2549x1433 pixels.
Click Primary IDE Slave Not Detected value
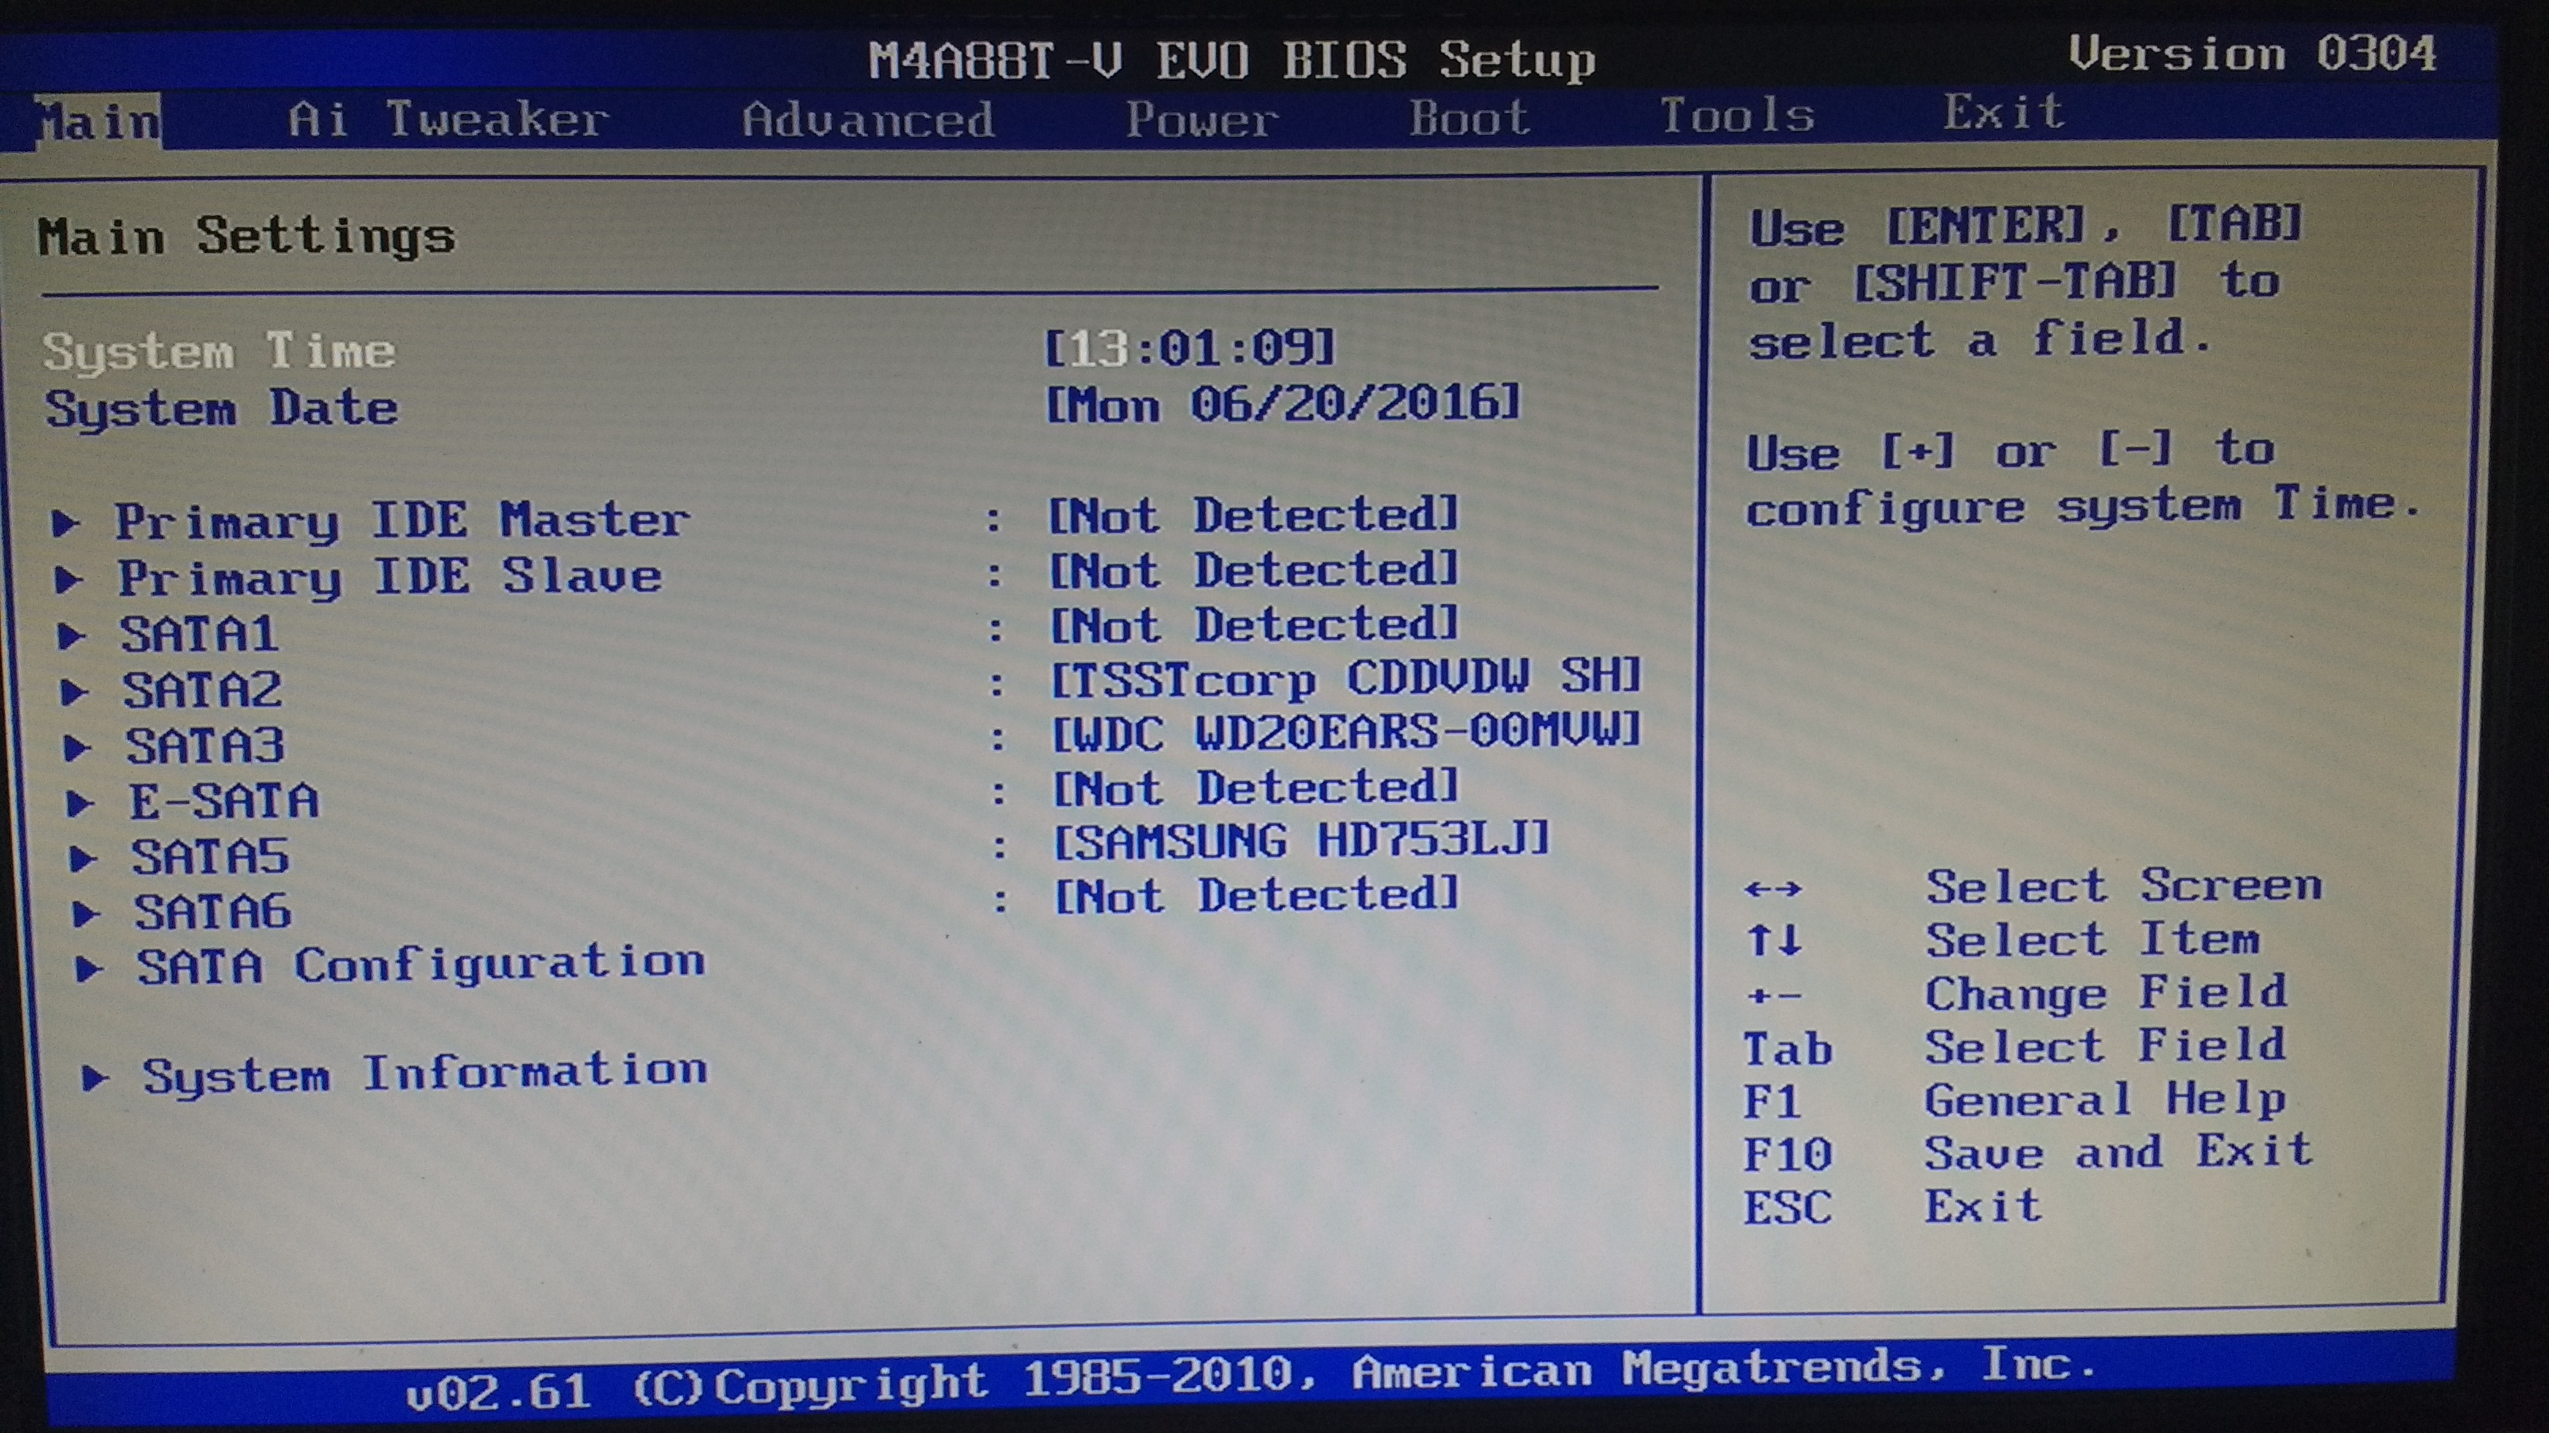click(x=1254, y=570)
